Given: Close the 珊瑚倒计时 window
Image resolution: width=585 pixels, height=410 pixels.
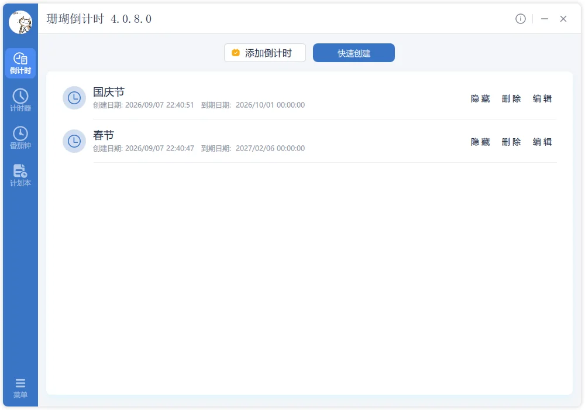Looking at the screenshot, I should tap(563, 19).
